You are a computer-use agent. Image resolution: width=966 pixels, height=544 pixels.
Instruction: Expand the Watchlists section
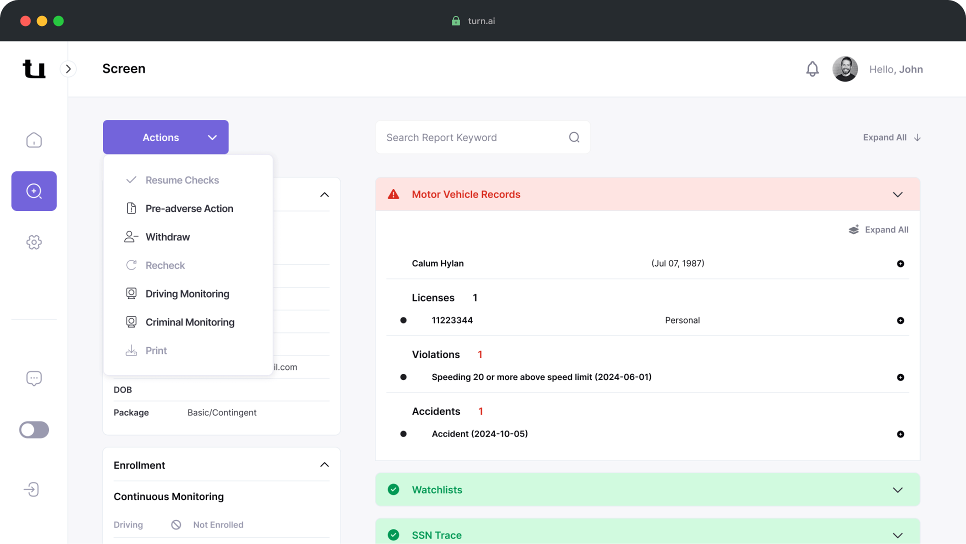[x=897, y=490]
